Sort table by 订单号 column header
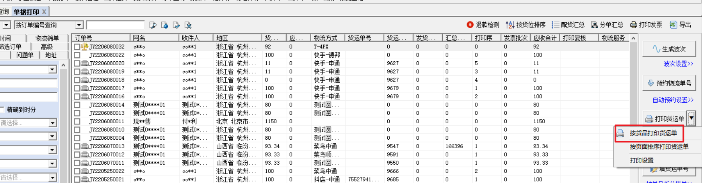This screenshot has width=702, height=183. coord(101,38)
